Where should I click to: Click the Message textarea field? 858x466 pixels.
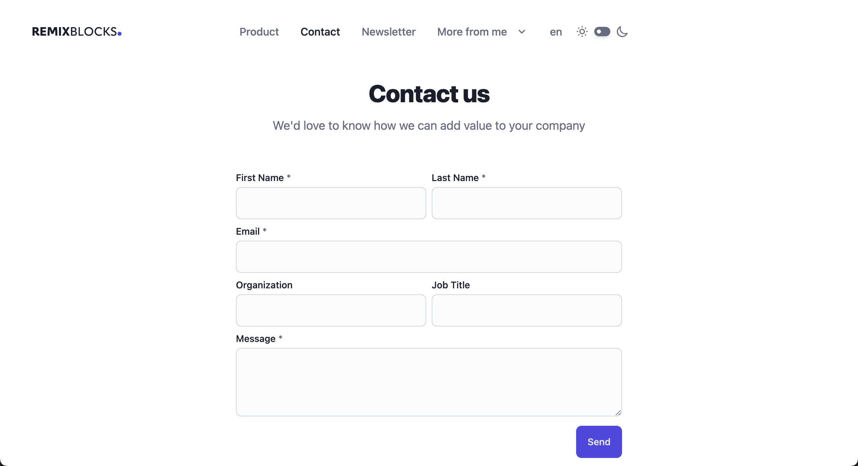(x=429, y=382)
